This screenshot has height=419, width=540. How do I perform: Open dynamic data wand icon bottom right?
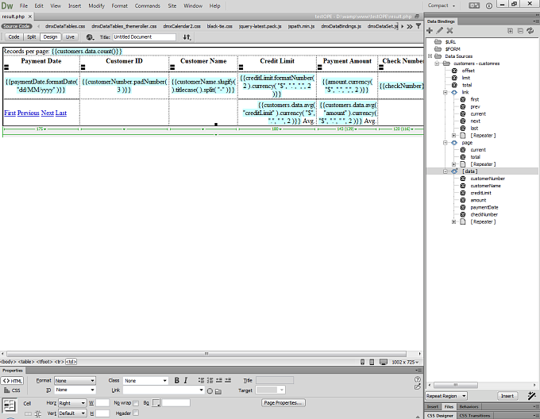[x=531, y=396]
